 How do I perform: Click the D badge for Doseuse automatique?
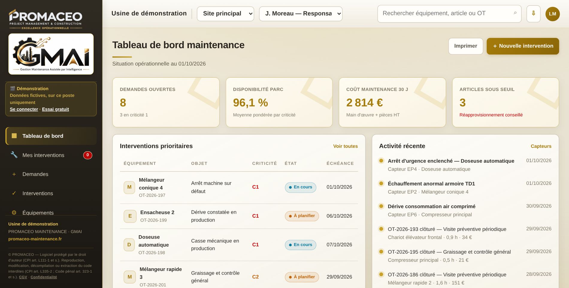coord(129,245)
